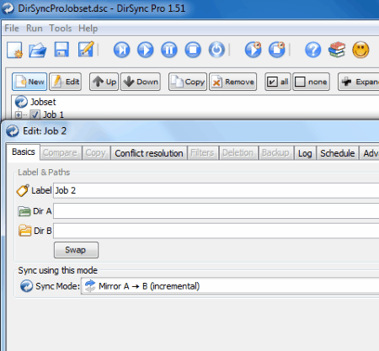The image size is (379, 351).
Task: Open the Sync Mode dropdown
Action: pyautogui.click(x=230, y=286)
